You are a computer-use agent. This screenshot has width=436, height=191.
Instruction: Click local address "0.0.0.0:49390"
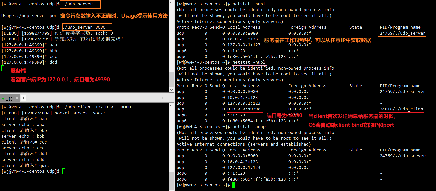[244, 109]
